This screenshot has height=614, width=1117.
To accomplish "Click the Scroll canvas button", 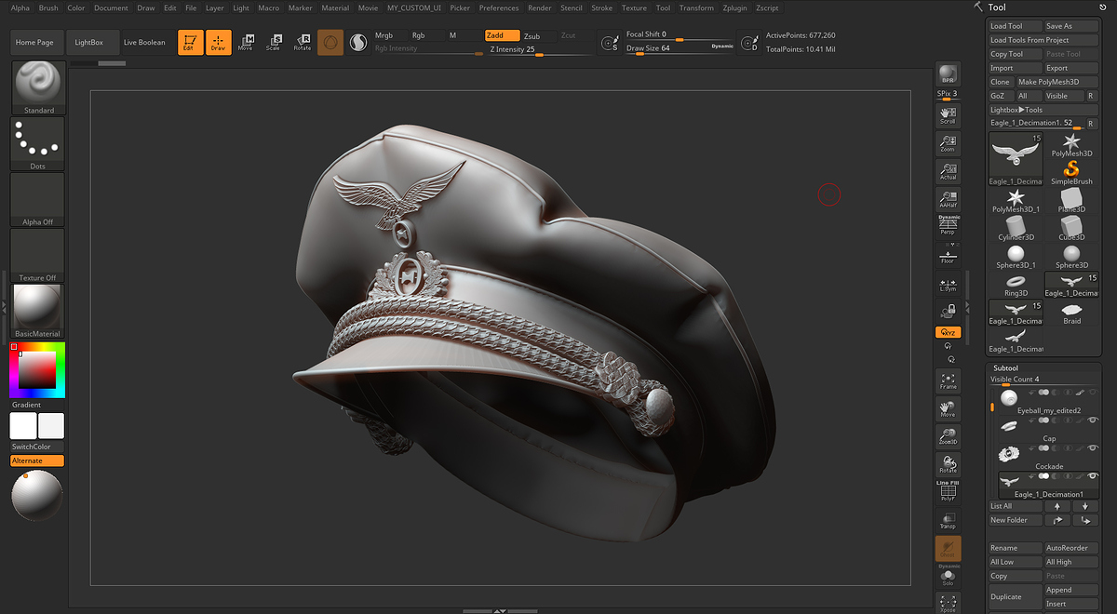I will [948, 114].
